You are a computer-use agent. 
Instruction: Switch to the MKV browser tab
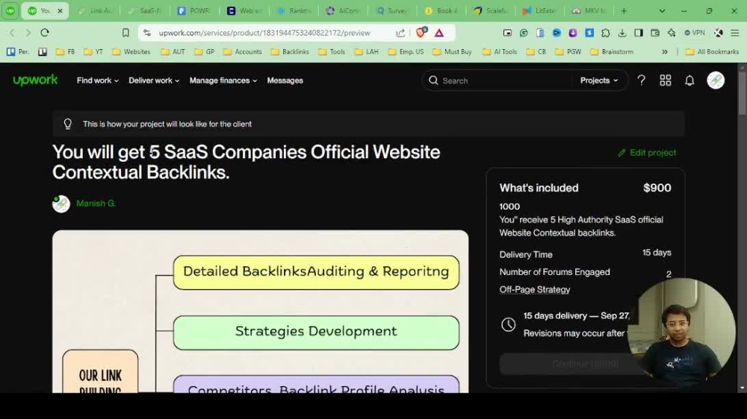tap(590, 10)
